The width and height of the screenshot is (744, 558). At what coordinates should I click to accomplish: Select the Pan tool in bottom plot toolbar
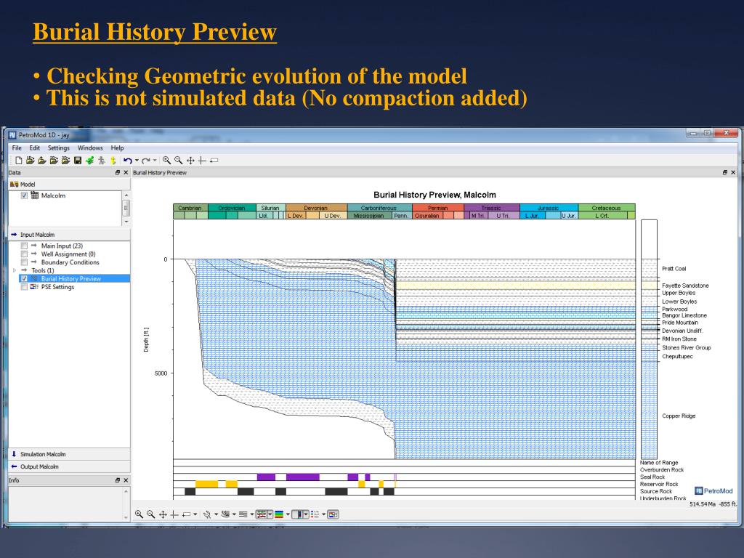163,514
